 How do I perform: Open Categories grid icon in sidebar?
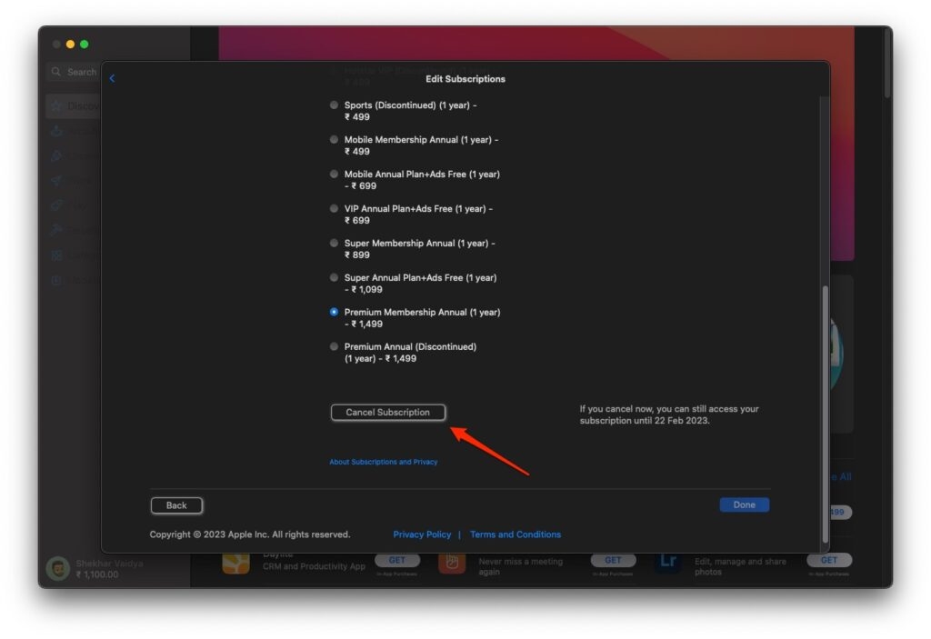point(56,255)
